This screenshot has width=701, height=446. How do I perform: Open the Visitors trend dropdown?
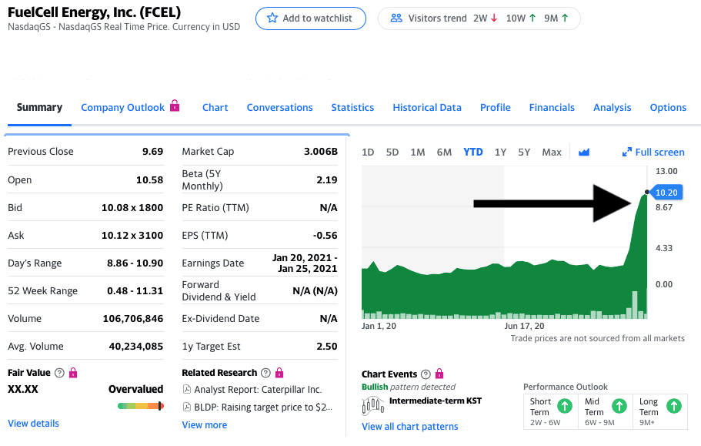(479, 18)
